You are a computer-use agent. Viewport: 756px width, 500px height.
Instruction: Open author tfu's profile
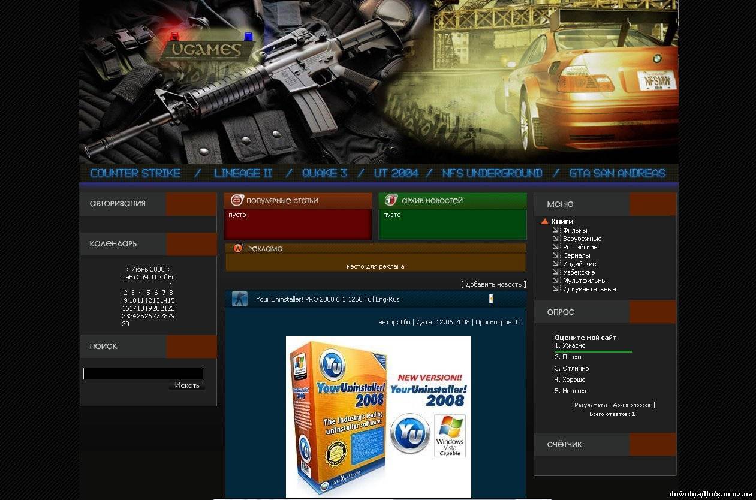click(x=405, y=322)
